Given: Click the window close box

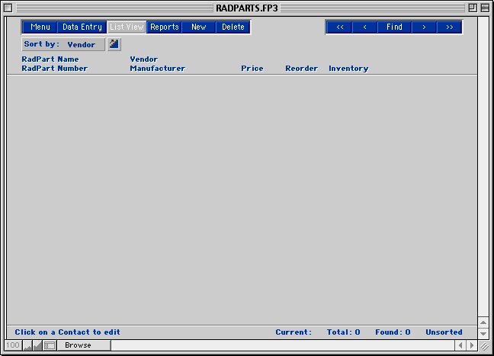Looking at the screenshot, I should [8, 8].
